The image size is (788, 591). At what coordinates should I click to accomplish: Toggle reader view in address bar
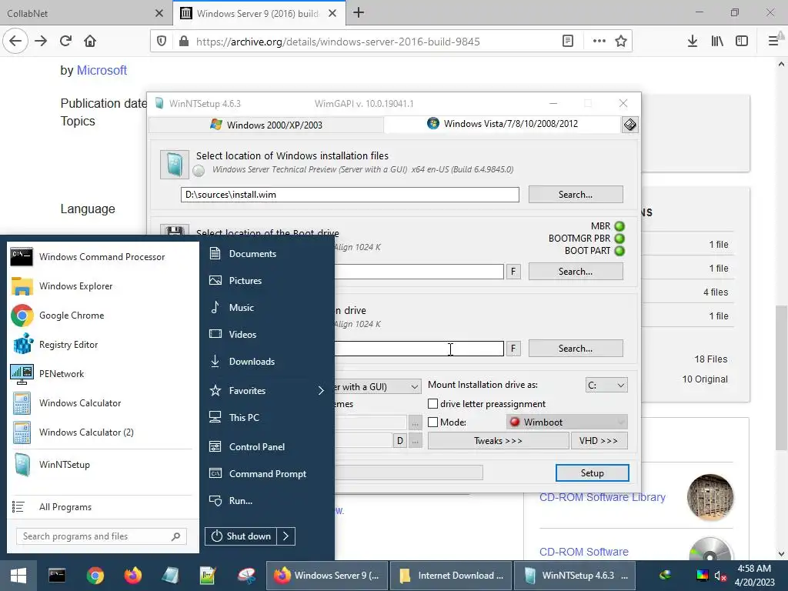tap(567, 41)
